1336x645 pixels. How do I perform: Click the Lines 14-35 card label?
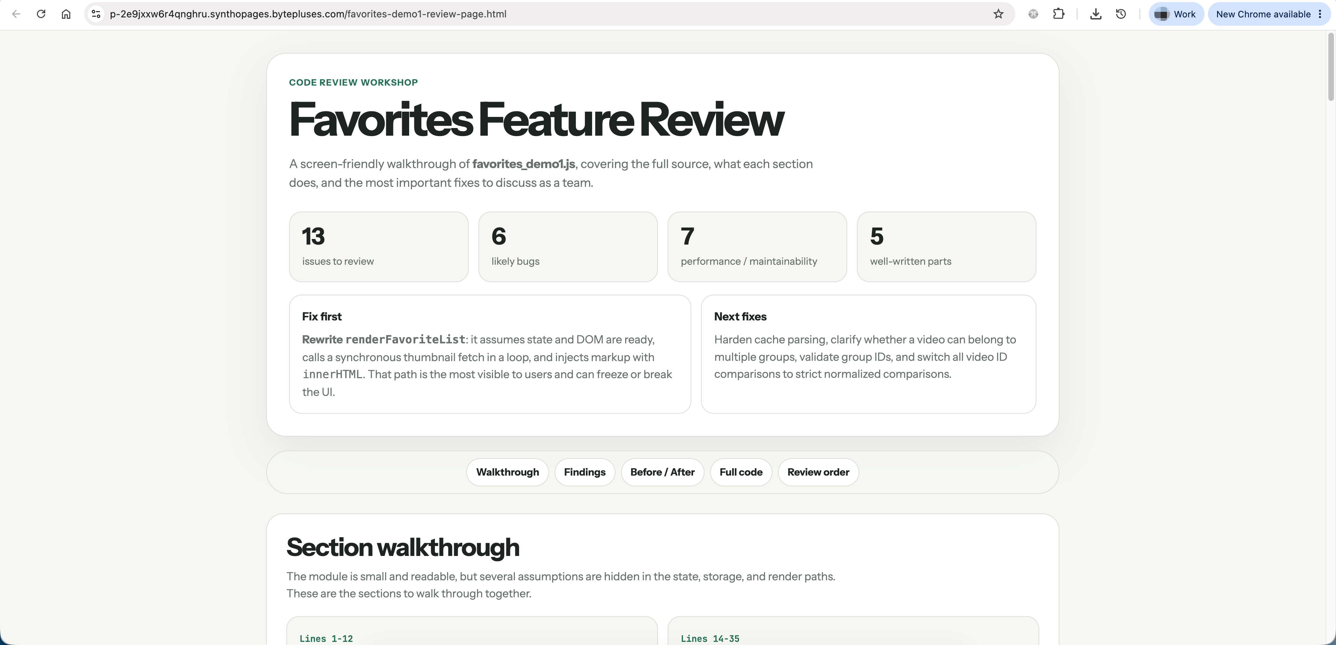pos(710,639)
